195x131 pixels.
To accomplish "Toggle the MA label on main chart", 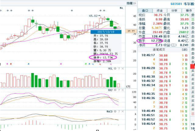I will point(121,8).
